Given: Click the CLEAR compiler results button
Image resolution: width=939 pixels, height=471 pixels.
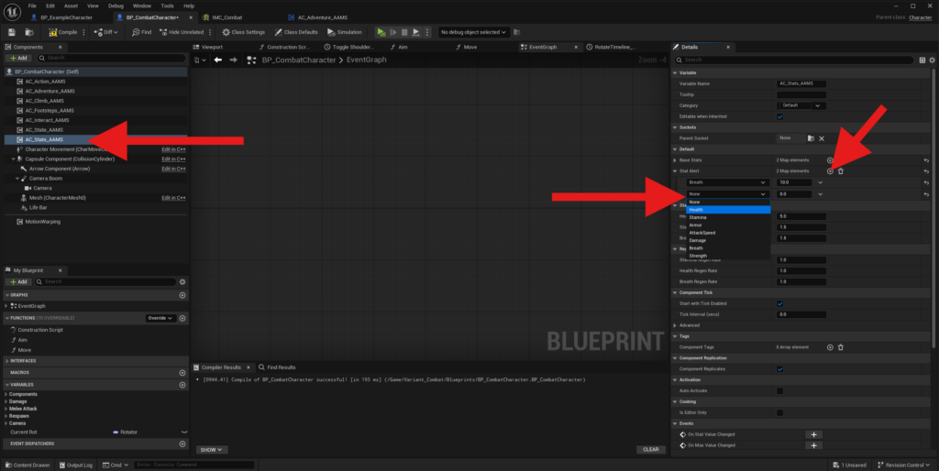Looking at the screenshot, I should (650, 450).
